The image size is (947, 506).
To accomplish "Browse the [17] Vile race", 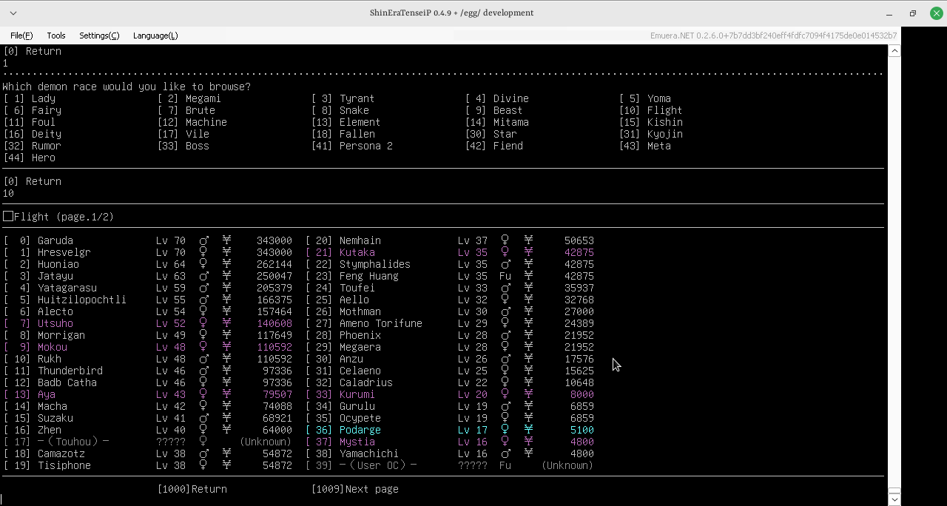I will click(x=183, y=134).
